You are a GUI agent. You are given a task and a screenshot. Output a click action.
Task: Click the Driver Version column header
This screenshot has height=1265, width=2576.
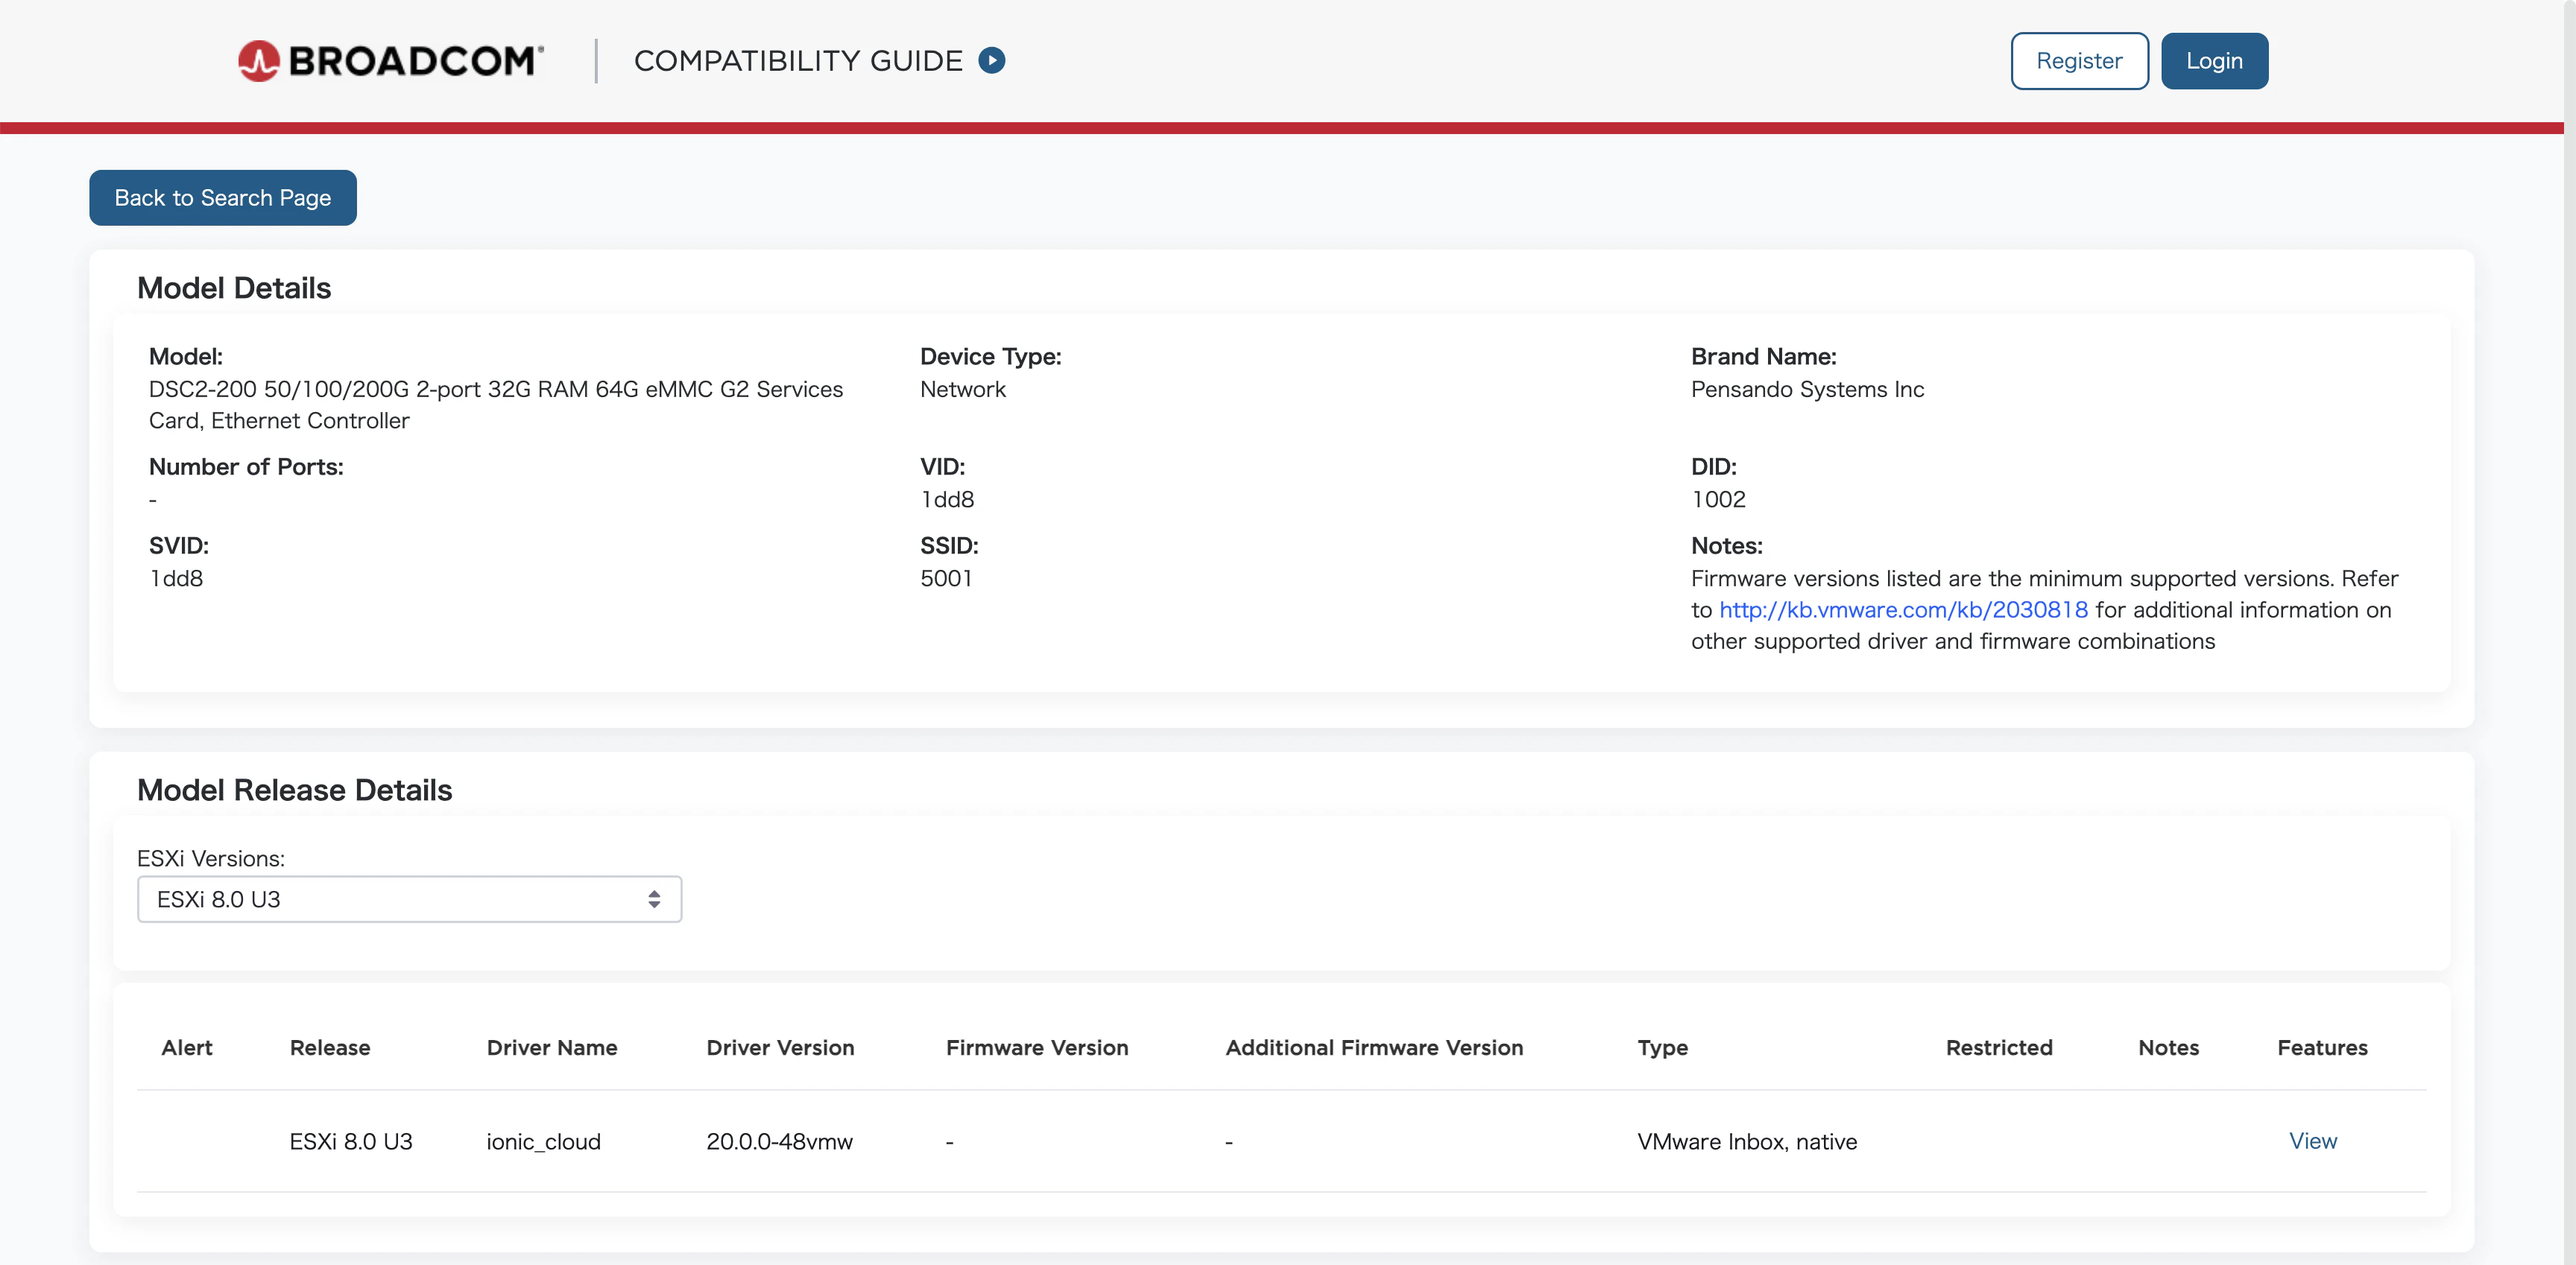[x=780, y=1047]
